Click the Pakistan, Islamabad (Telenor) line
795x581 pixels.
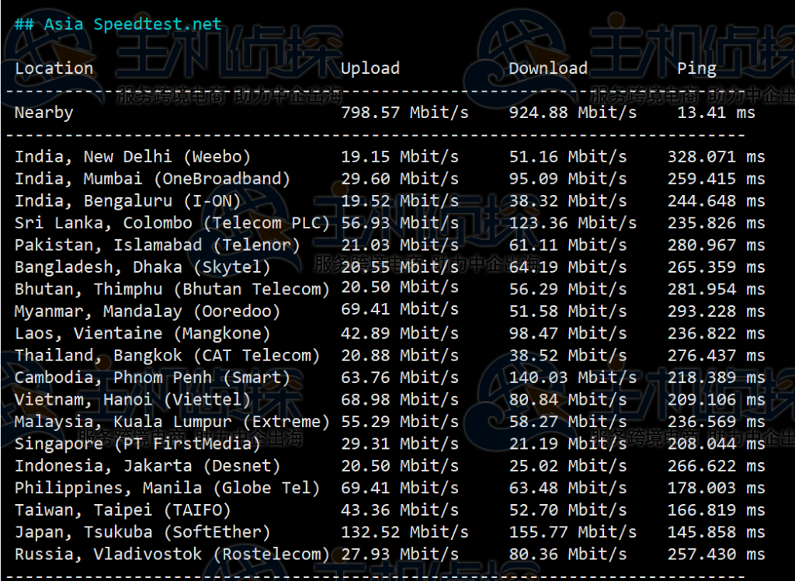pos(158,245)
